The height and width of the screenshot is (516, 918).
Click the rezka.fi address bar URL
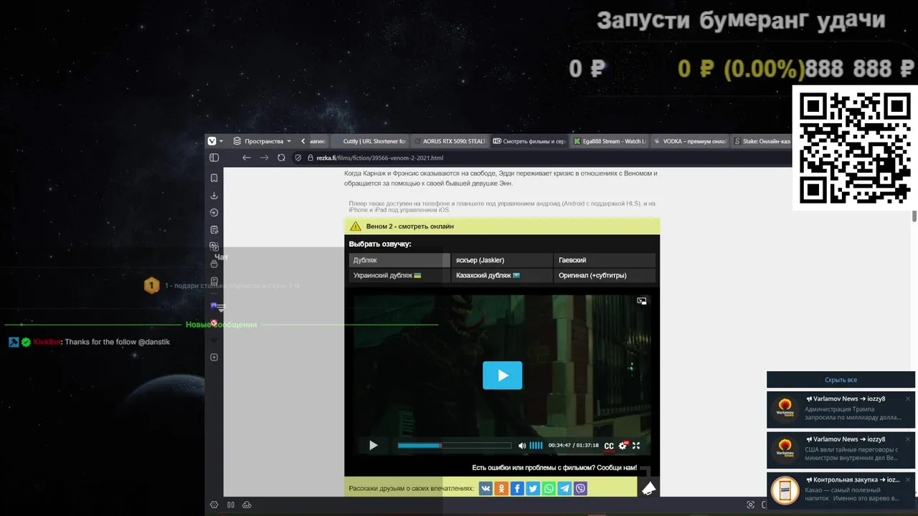[380, 158]
